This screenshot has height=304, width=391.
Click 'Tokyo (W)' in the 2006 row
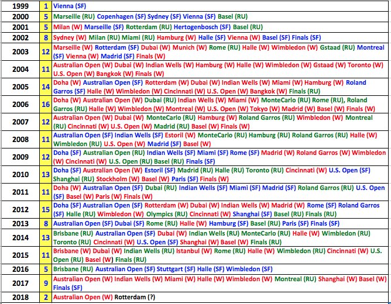pyautogui.click(x=265, y=109)
